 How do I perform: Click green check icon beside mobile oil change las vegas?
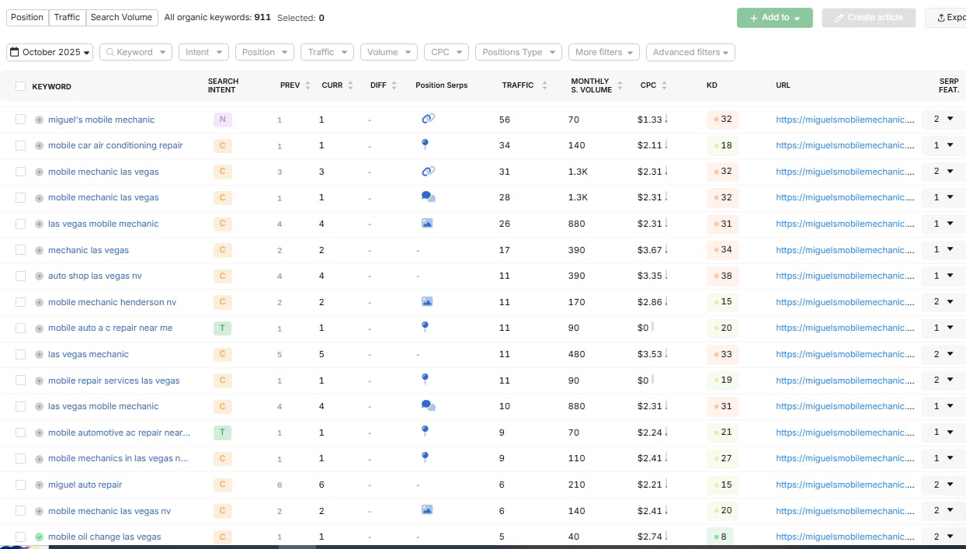[40, 537]
